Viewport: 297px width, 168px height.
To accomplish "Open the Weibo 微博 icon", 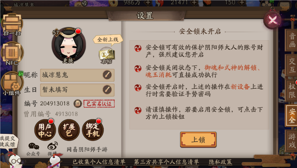I will [52, 149].
